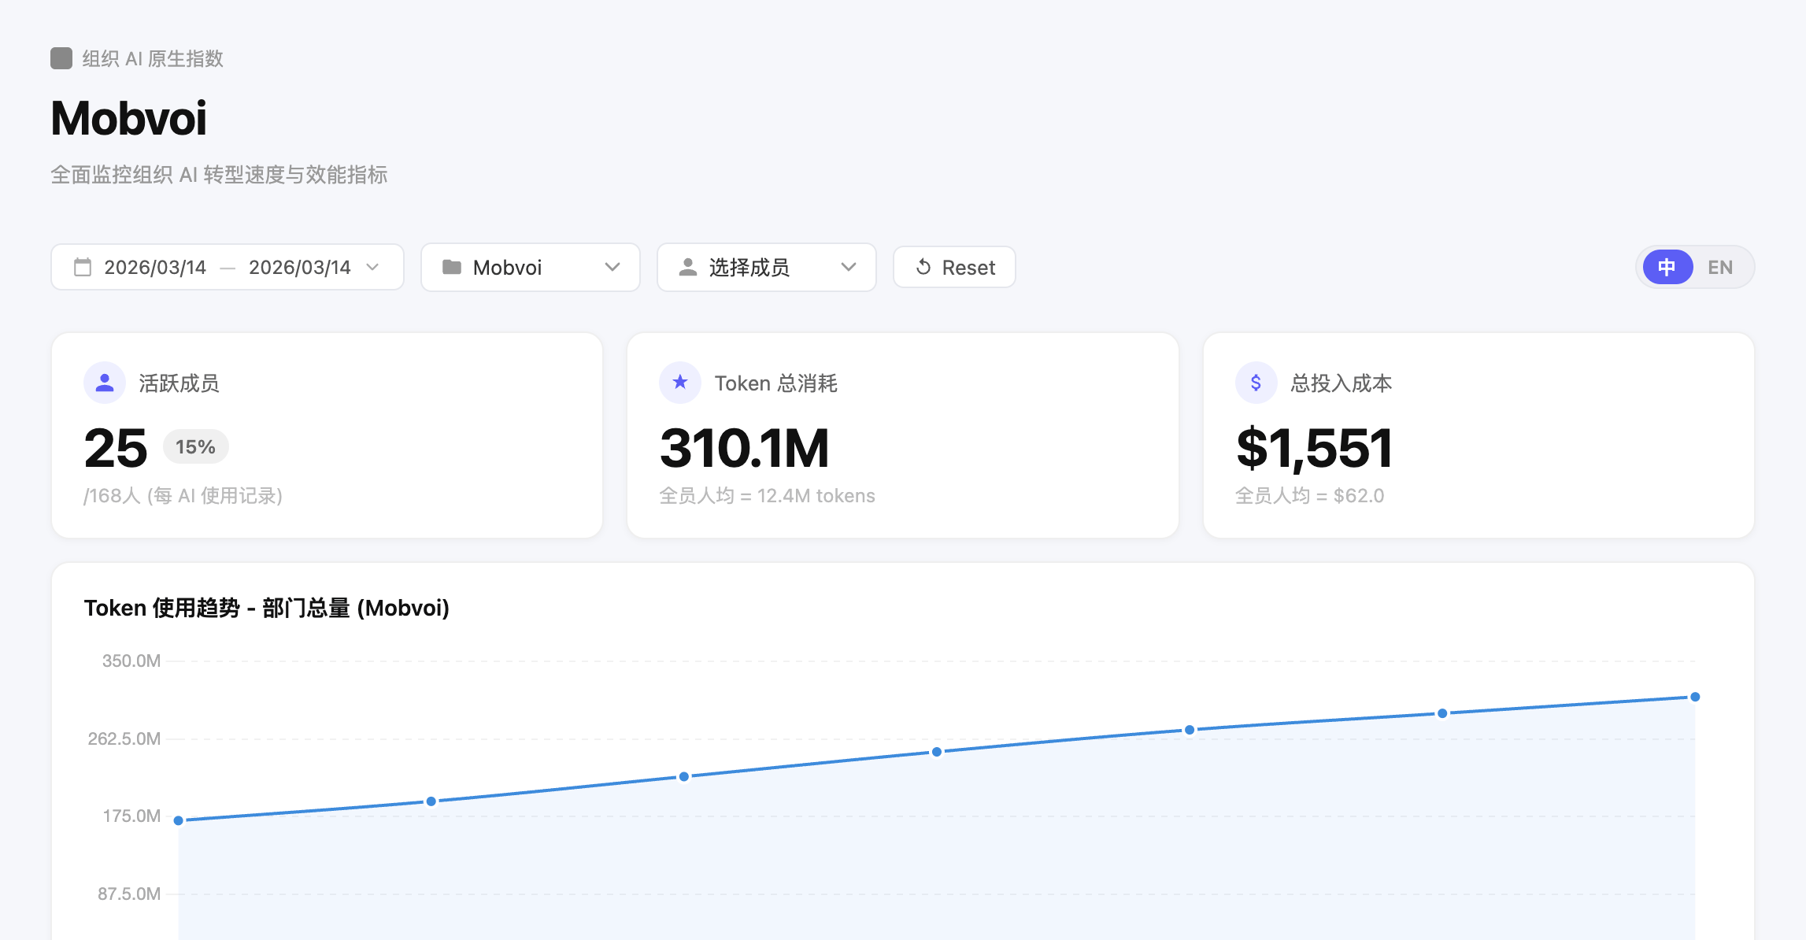Image resolution: width=1806 pixels, height=940 pixels.
Task: Click the folder icon in Mobvoi dropdown
Action: (x=452, y=268)
